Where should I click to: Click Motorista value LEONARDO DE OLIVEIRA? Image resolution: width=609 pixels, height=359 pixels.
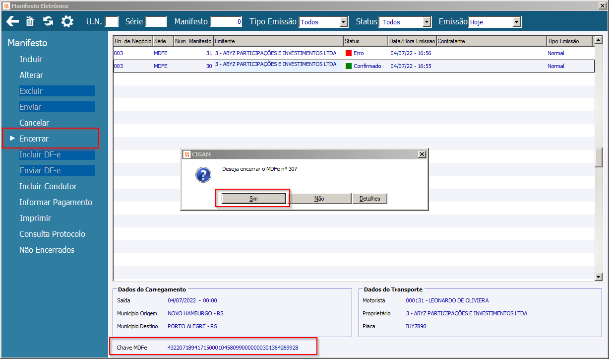pos(447,300)
